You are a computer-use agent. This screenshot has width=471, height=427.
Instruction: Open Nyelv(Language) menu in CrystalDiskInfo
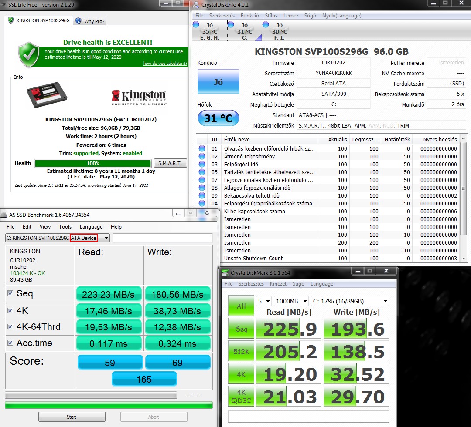[x=341, y=16]
